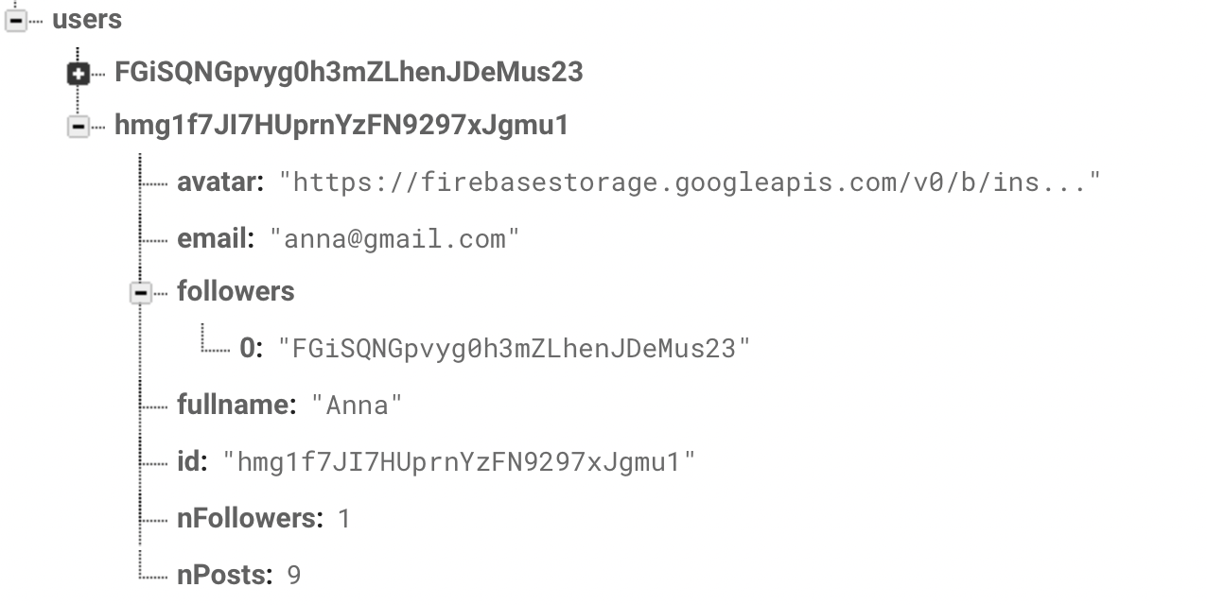The image size is (1207, 605).
Task: Edit the anna@gmail.com email value
Action: (x=395, y=239)
